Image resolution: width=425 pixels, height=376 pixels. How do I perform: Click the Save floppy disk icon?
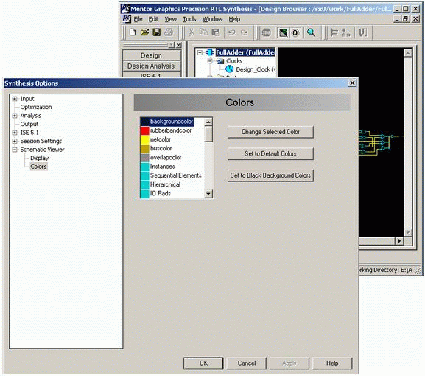click(156, 32)
